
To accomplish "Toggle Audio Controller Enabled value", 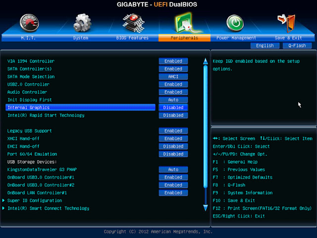I will point(173,92).
